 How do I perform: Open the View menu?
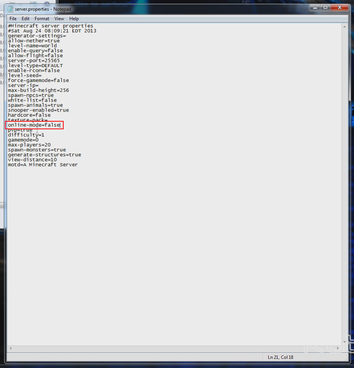(59, 19)
